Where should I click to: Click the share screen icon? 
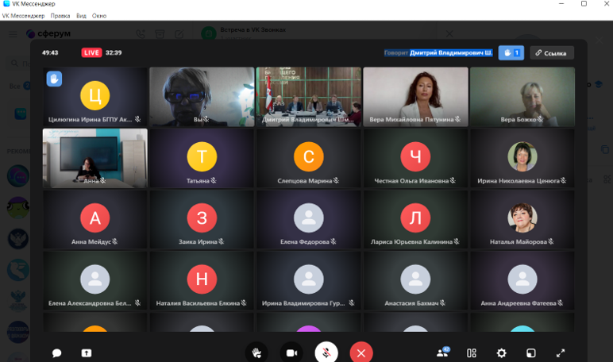(x=86, y=352)
